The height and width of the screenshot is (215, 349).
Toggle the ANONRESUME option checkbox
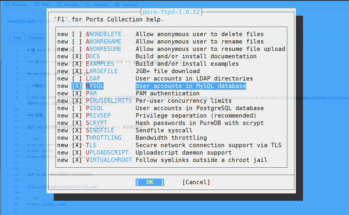click(x=77, y=49)
